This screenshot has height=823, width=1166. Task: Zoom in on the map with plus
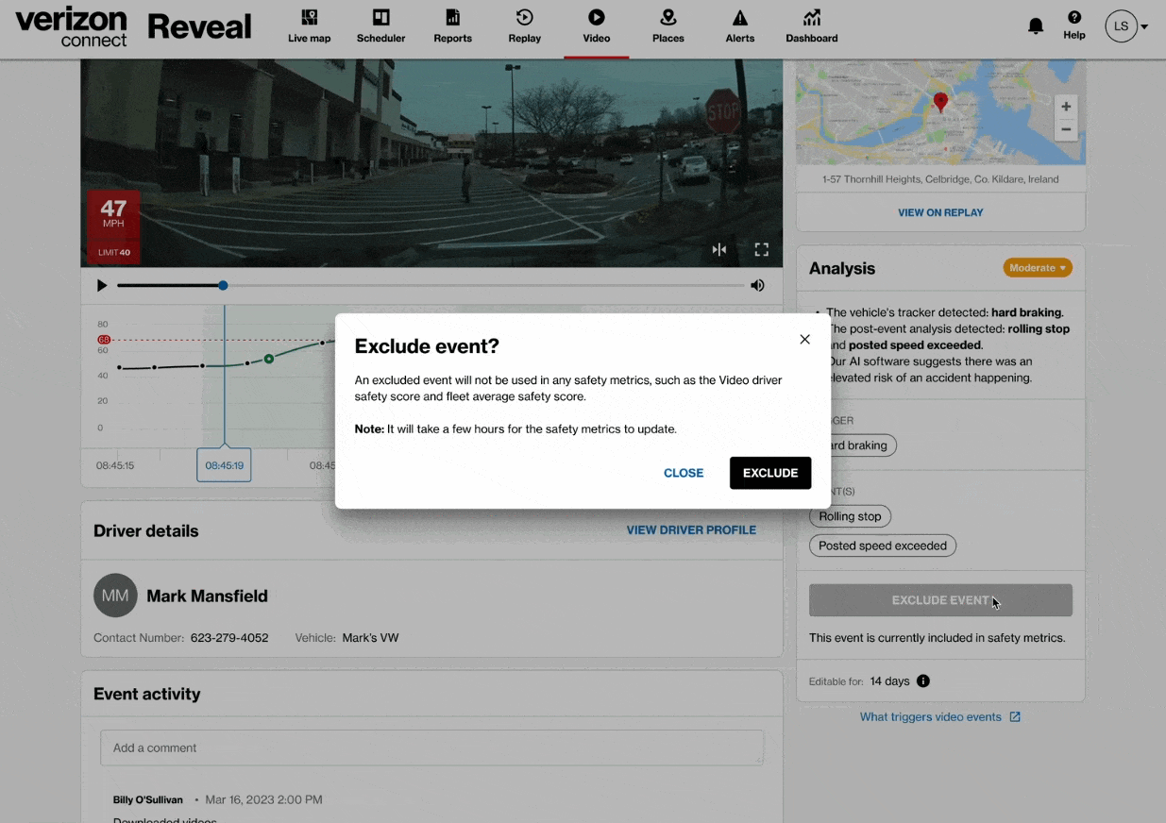(x=1065, y=107)
